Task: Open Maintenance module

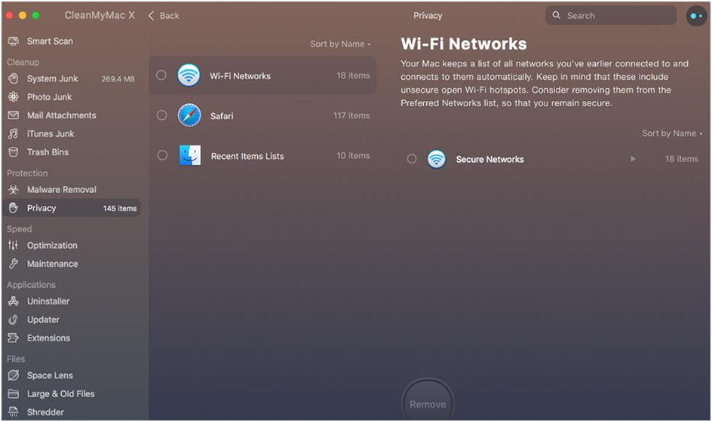Action: click(52, 264)
